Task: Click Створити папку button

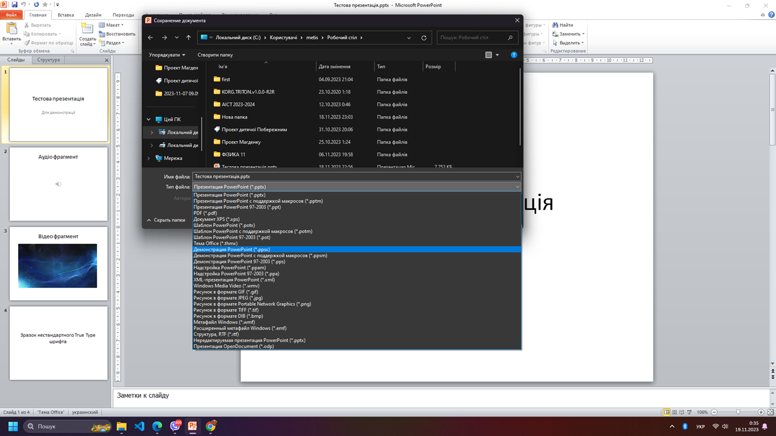Action: click(215, 55)
